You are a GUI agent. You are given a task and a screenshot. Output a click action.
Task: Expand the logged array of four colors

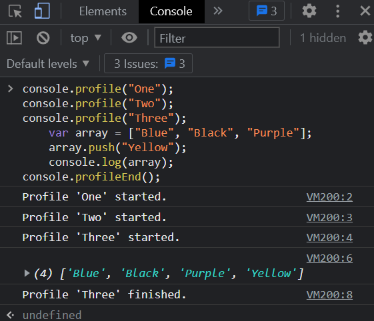click(x=27, y=273)
